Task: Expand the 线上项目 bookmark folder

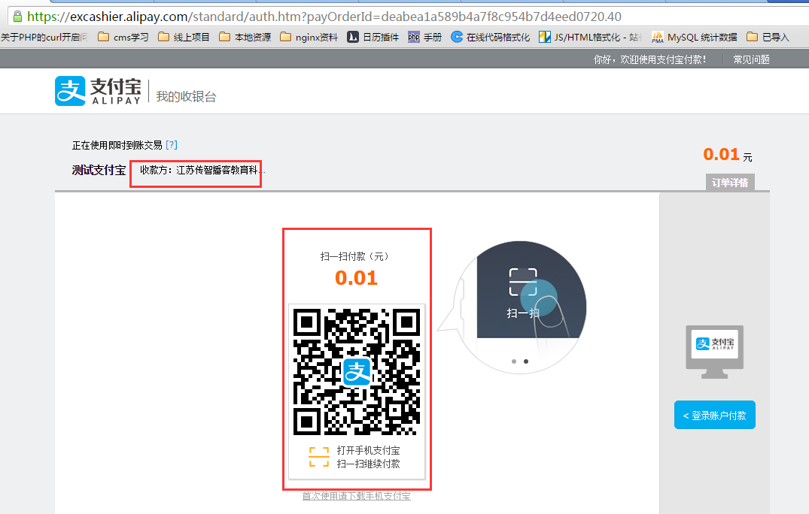Action: (x=184, y=37)
